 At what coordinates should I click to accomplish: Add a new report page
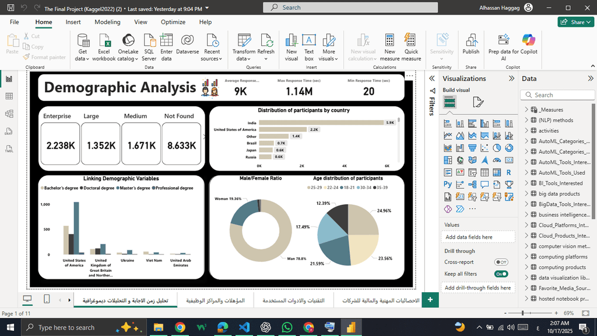pos(430,299)
